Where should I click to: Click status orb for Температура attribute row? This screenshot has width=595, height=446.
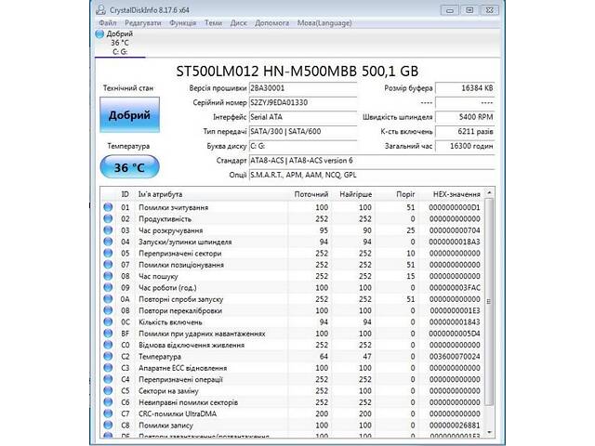108,356
